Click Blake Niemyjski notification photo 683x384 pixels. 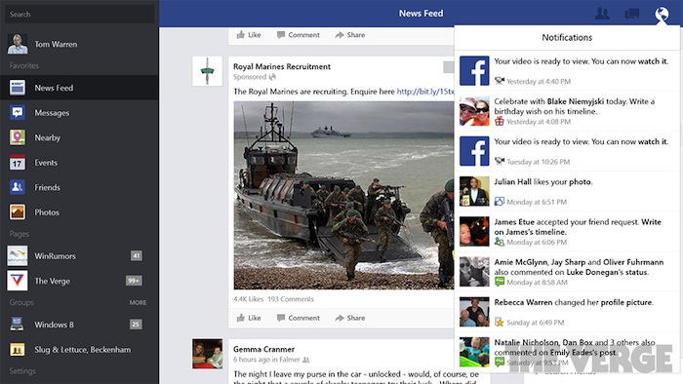[474, 111]
